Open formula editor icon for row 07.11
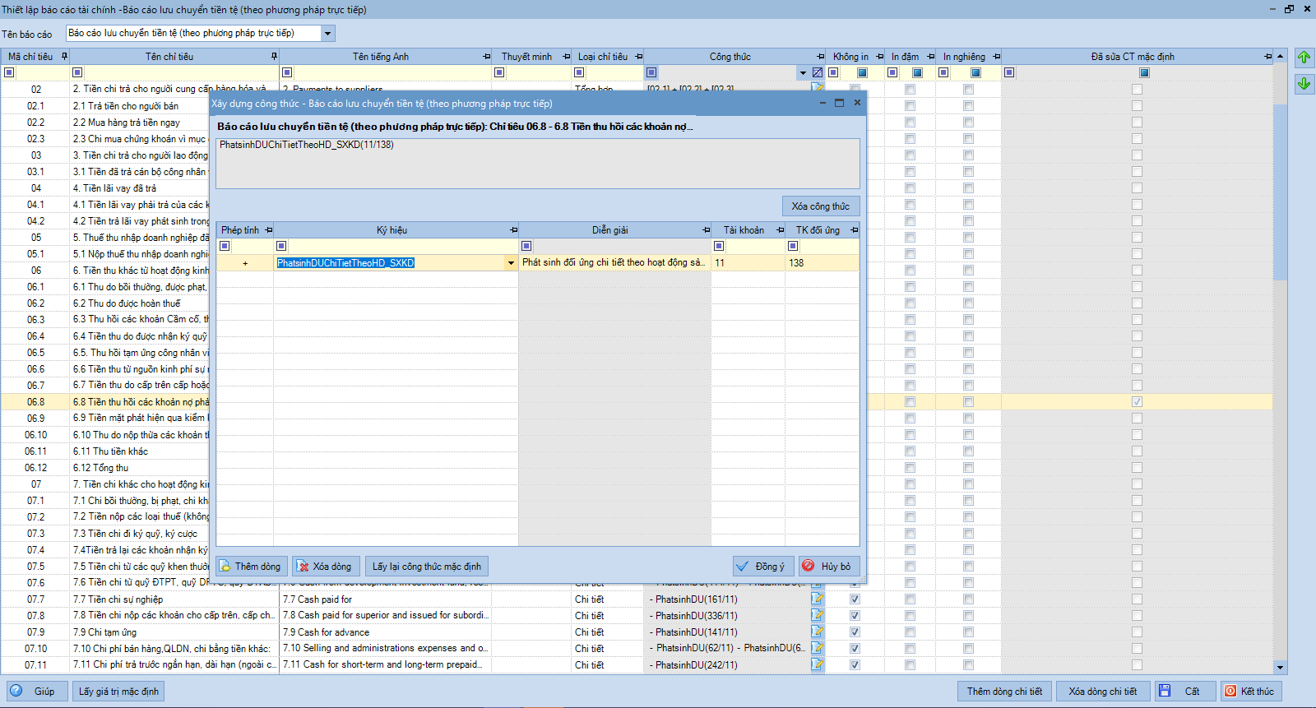1316x708 pixels. [817, 664]
